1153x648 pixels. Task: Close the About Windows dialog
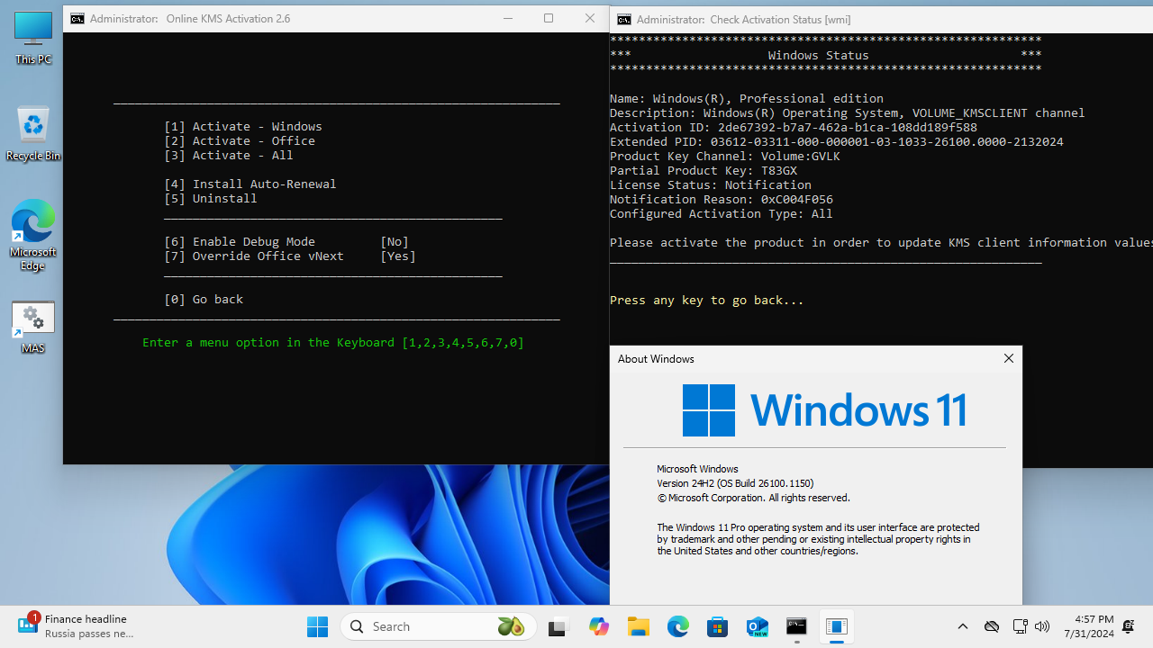(x=1009, y=358)
